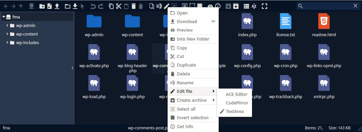Click the Undo toolbar icon
Screen dimensions: 362x132
93,6
